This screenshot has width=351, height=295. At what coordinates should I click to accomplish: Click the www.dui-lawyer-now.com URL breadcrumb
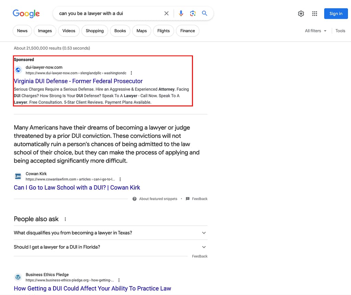click(76, 73)
